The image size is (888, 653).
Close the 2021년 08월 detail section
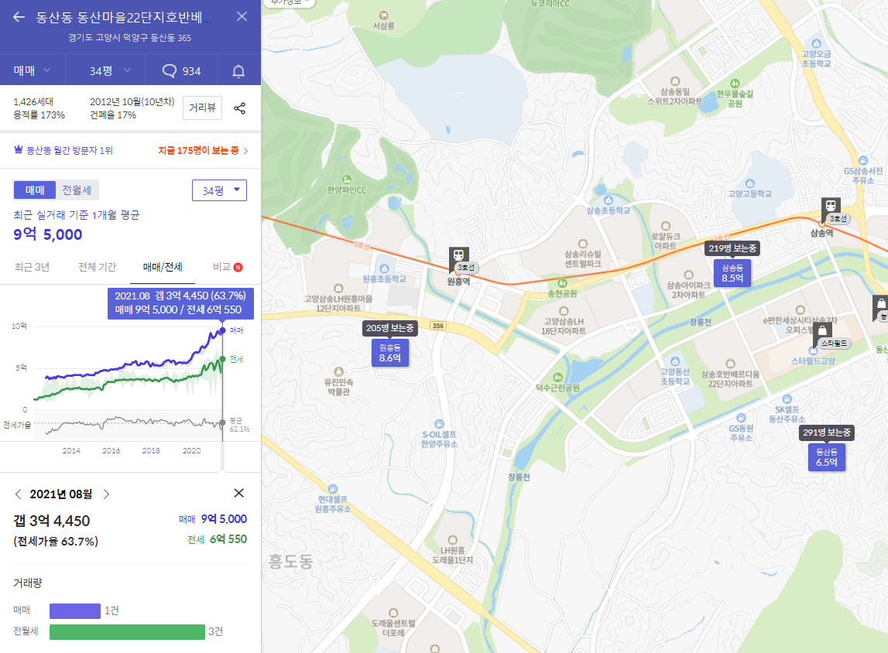(239, 493)
